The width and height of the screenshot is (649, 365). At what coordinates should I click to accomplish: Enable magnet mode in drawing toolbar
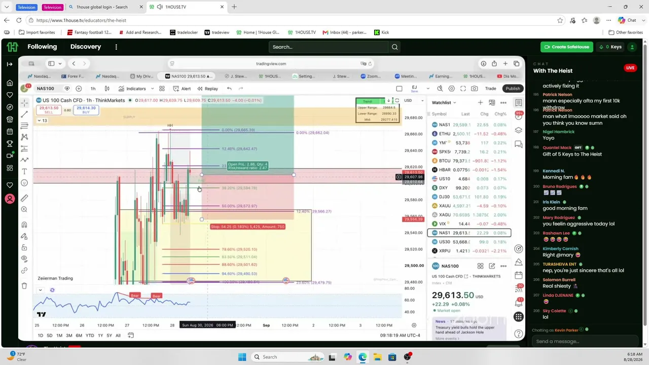[24, 225]
